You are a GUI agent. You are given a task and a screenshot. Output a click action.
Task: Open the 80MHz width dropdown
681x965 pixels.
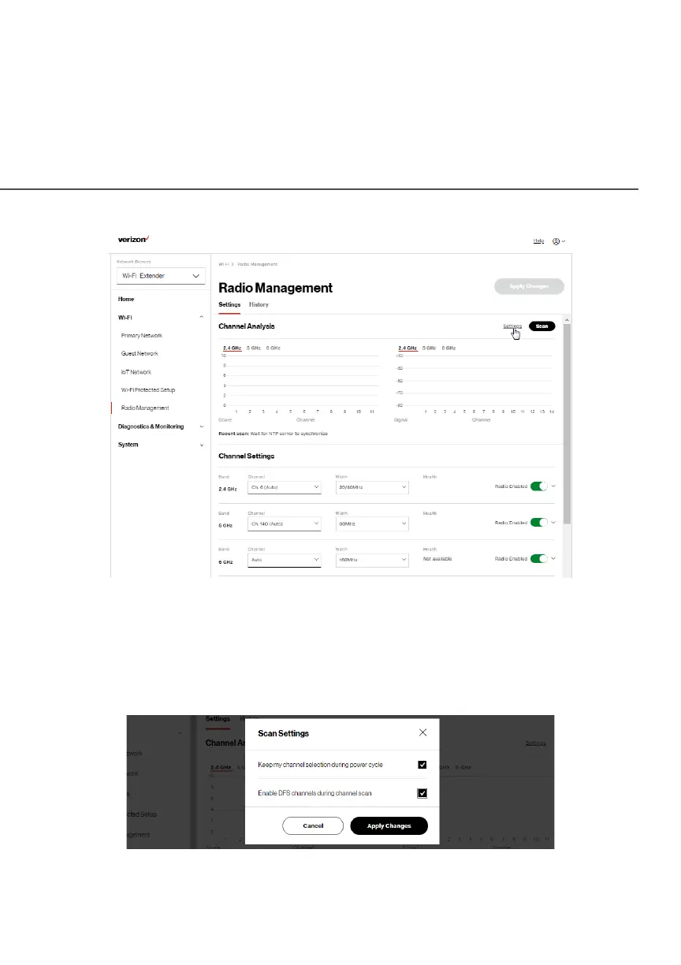[372, 523]
